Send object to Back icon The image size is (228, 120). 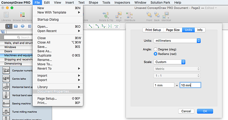tap(157, 15)
